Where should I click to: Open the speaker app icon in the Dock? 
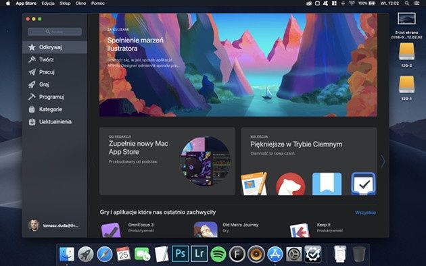click(256, 255)
